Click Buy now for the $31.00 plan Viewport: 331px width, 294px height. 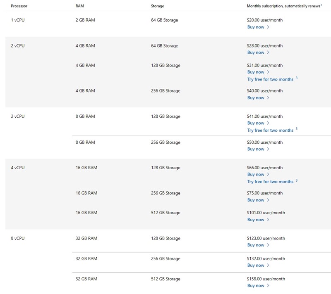click(256, 72)
